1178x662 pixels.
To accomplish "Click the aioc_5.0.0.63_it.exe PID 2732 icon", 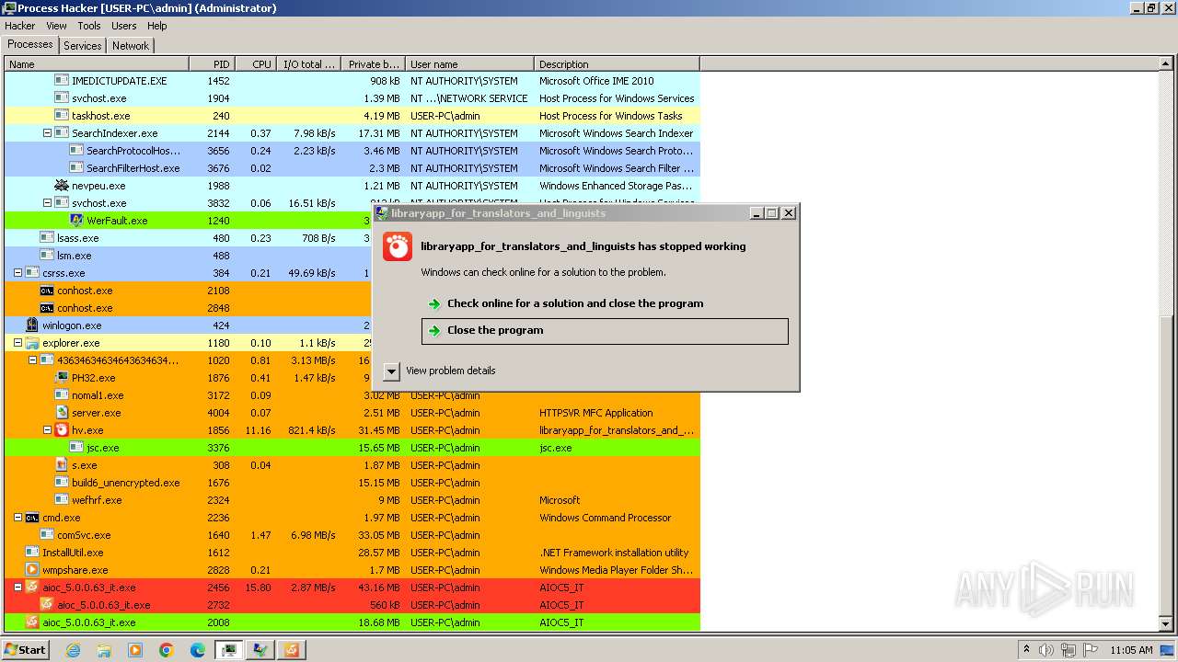I will click(47, 605).
